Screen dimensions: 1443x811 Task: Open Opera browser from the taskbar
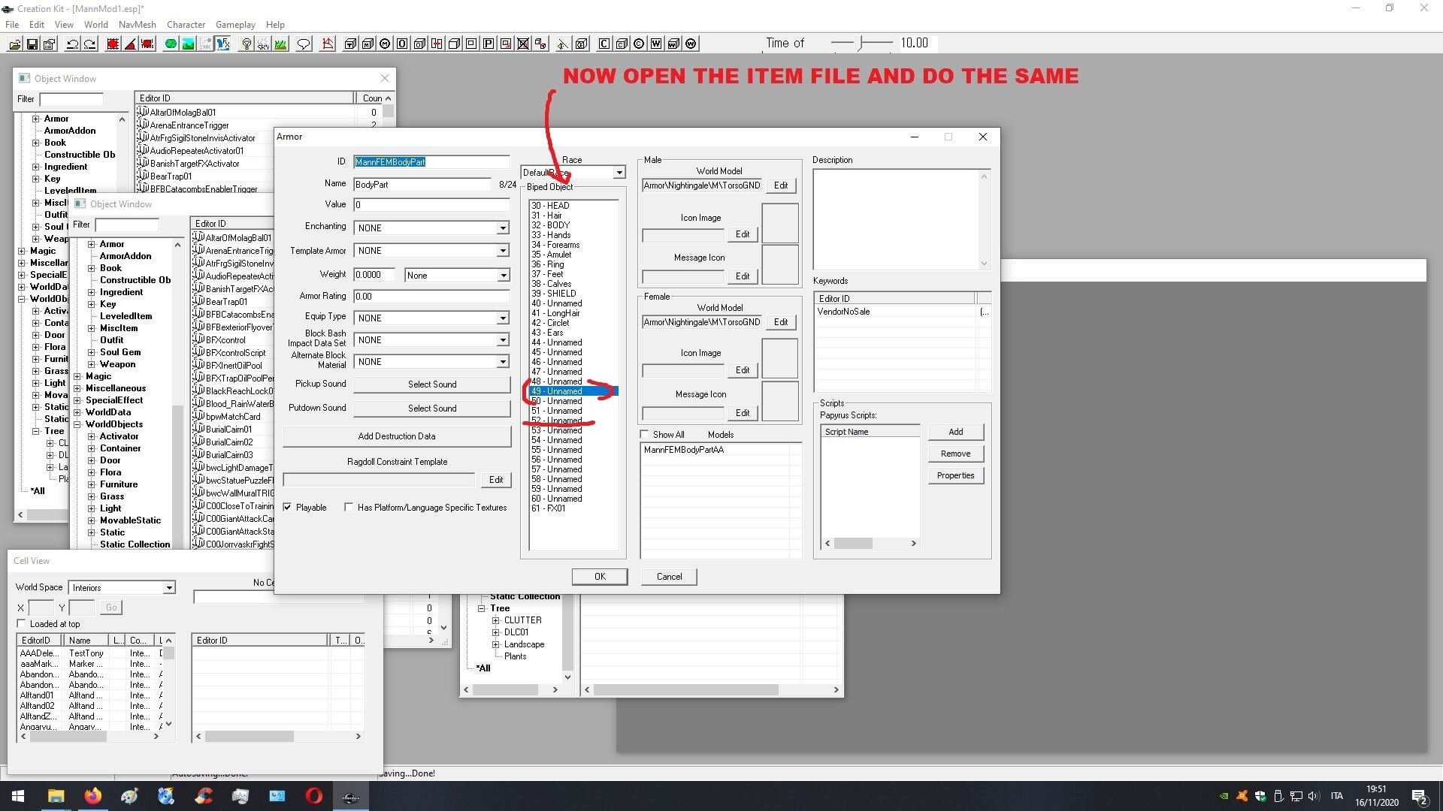tap(314, 796)
